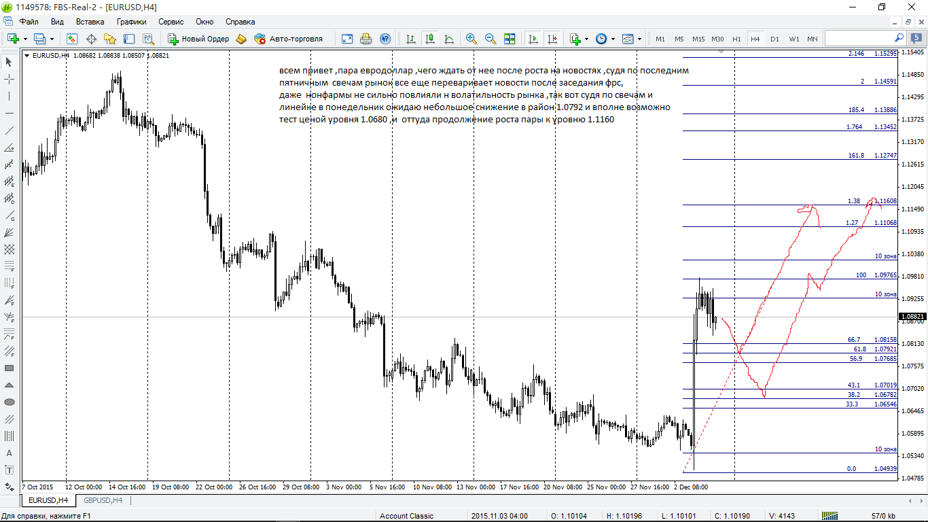Open the Справка menu

(240, 22)
